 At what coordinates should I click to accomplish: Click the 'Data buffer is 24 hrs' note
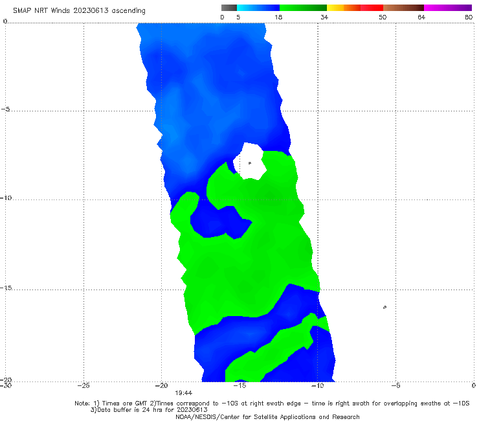coord(149,410)
